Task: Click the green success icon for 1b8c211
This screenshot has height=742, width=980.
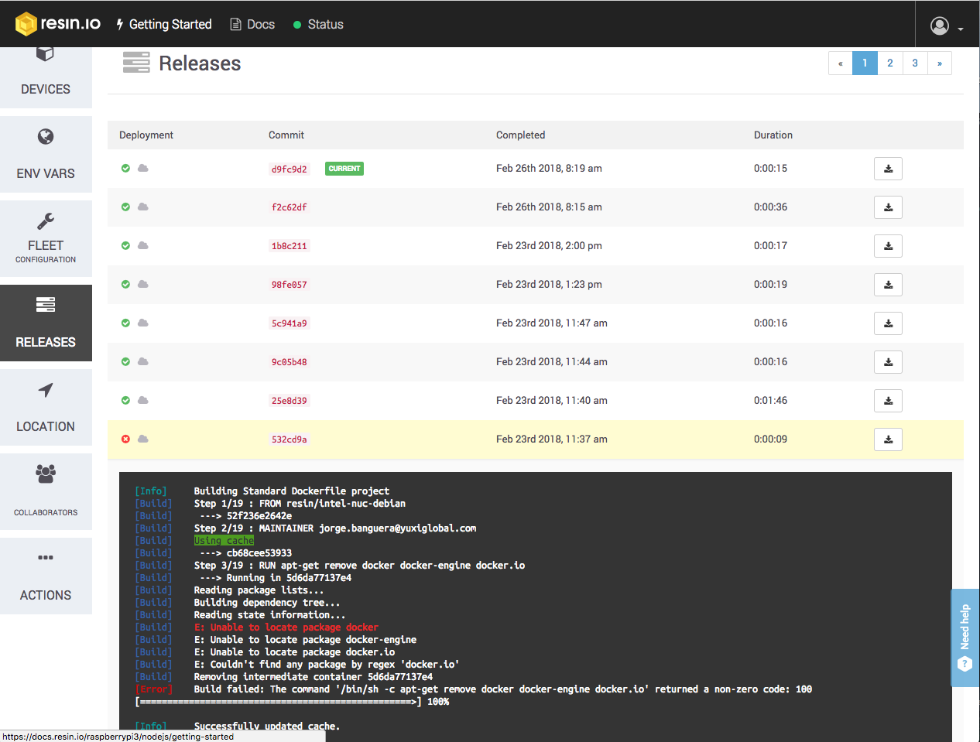Action: pos(125,245)
